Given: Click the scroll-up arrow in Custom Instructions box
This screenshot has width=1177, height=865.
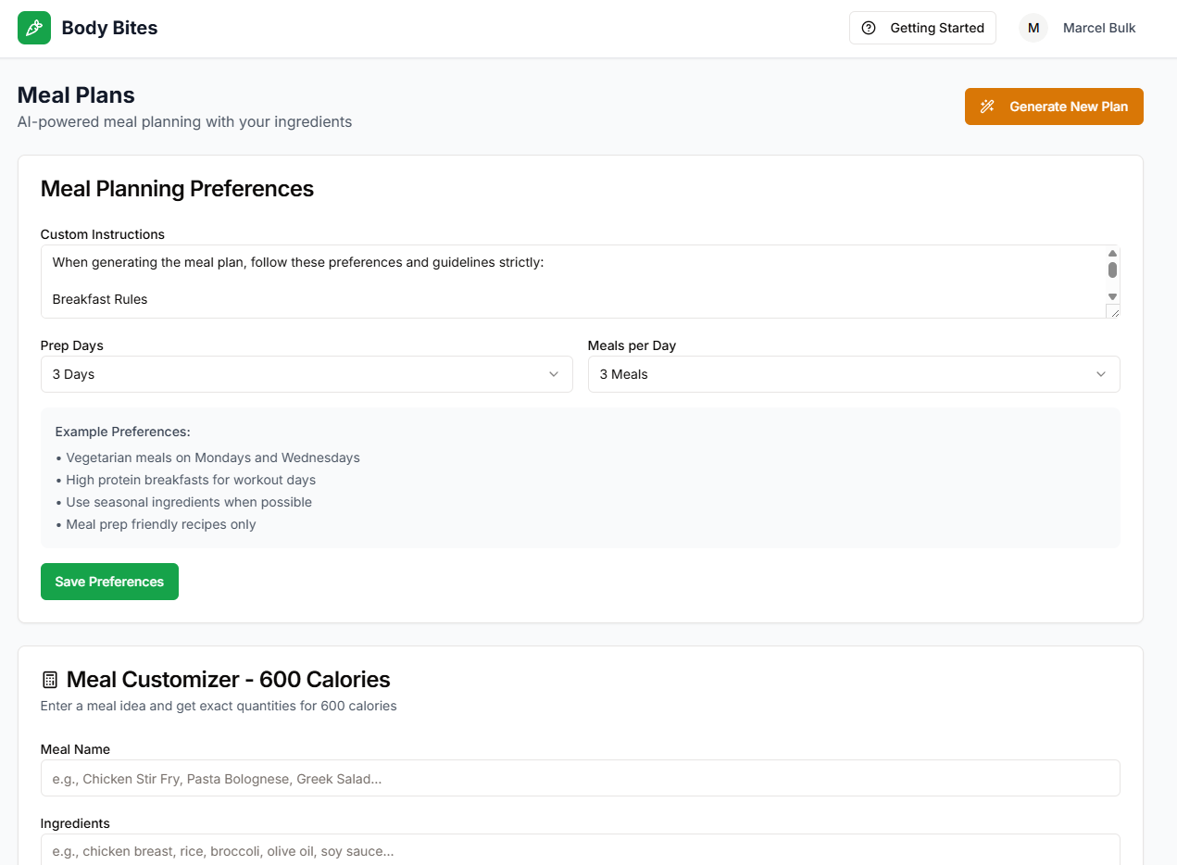Looking at the screenshot, I should click(1112, 252).
